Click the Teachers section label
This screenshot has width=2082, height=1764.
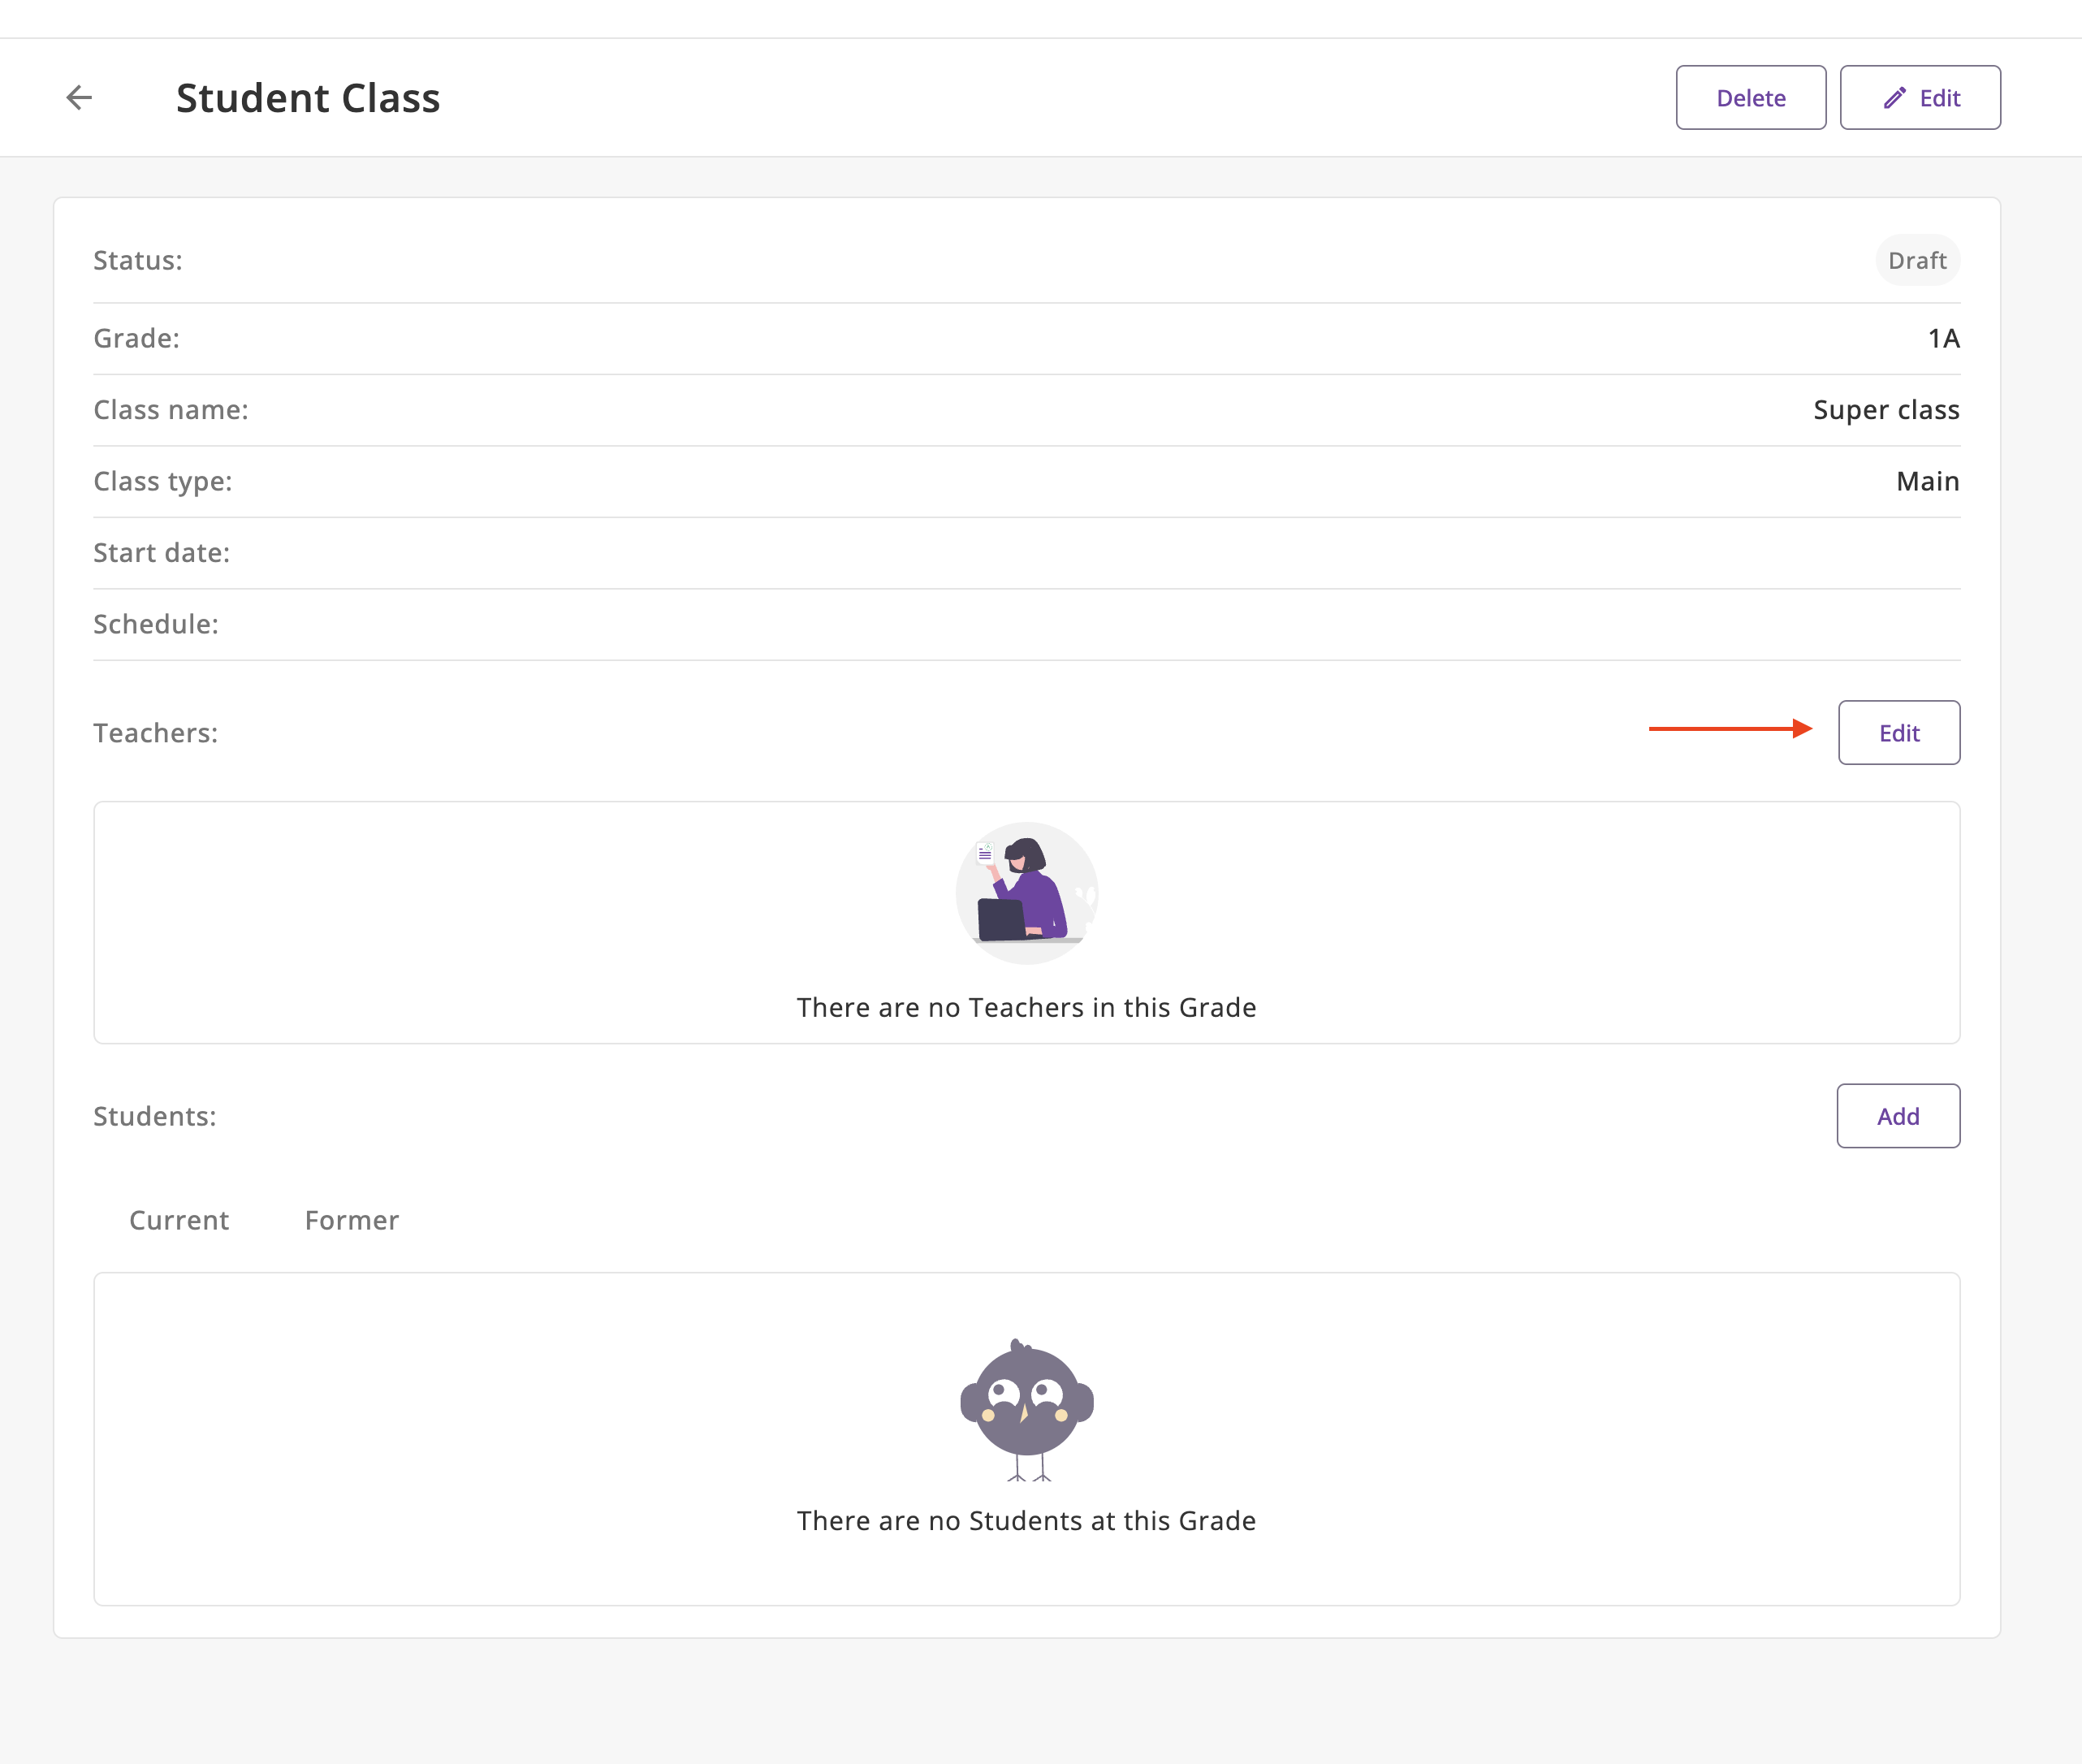156,733
